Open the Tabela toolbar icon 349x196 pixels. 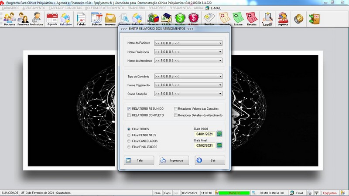tap(81, 19)
